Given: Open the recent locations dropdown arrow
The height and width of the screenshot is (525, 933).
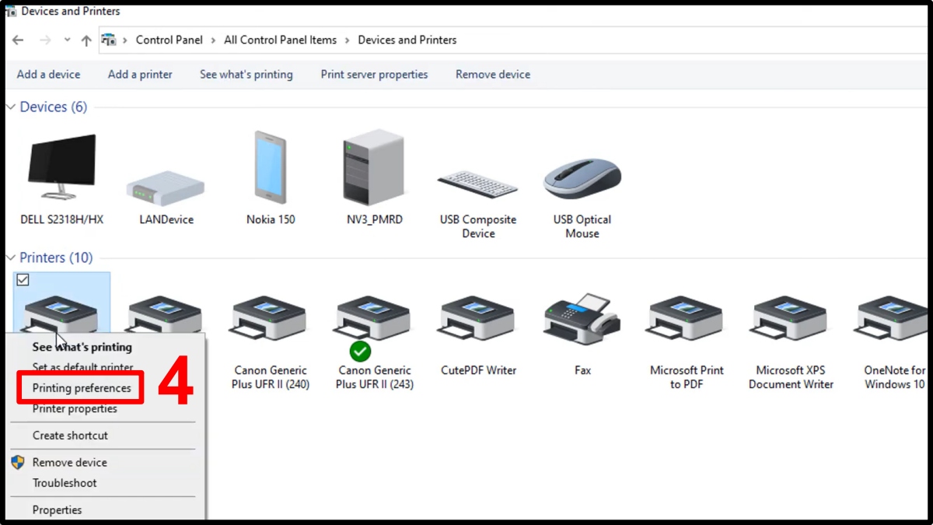Looking at the screenshot, I should point(68,40).
